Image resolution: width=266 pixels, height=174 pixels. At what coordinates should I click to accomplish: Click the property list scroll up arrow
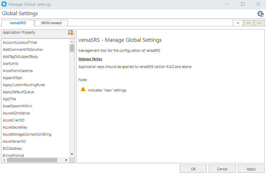tap(72, 42)
